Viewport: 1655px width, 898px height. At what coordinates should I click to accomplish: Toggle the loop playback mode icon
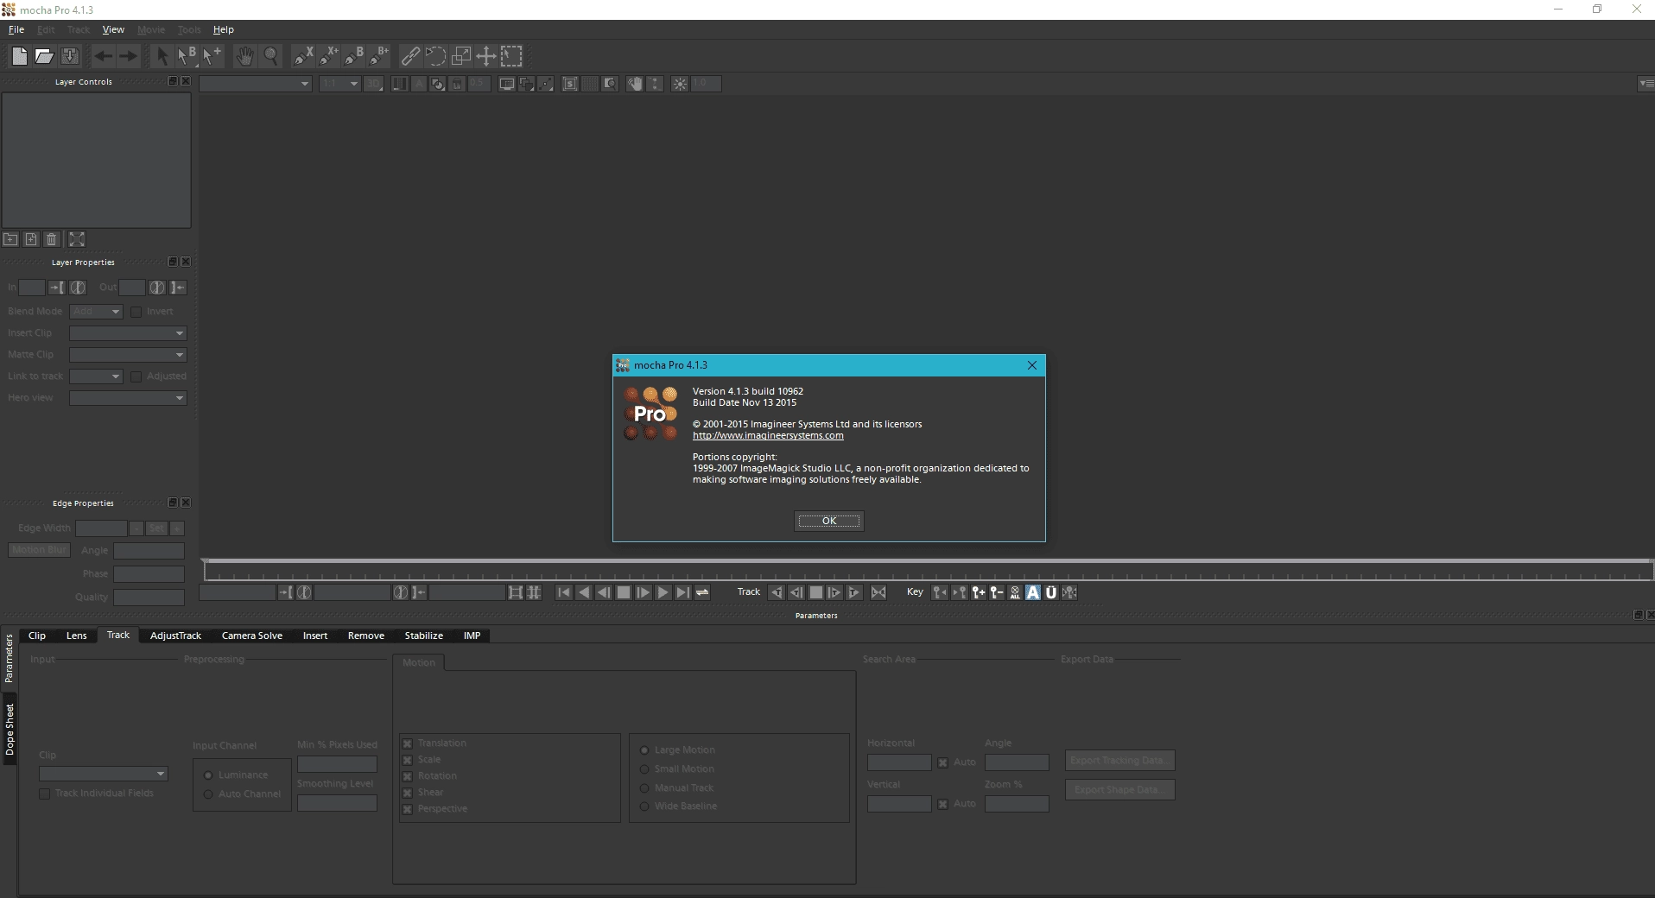click(x=702, y=592)
